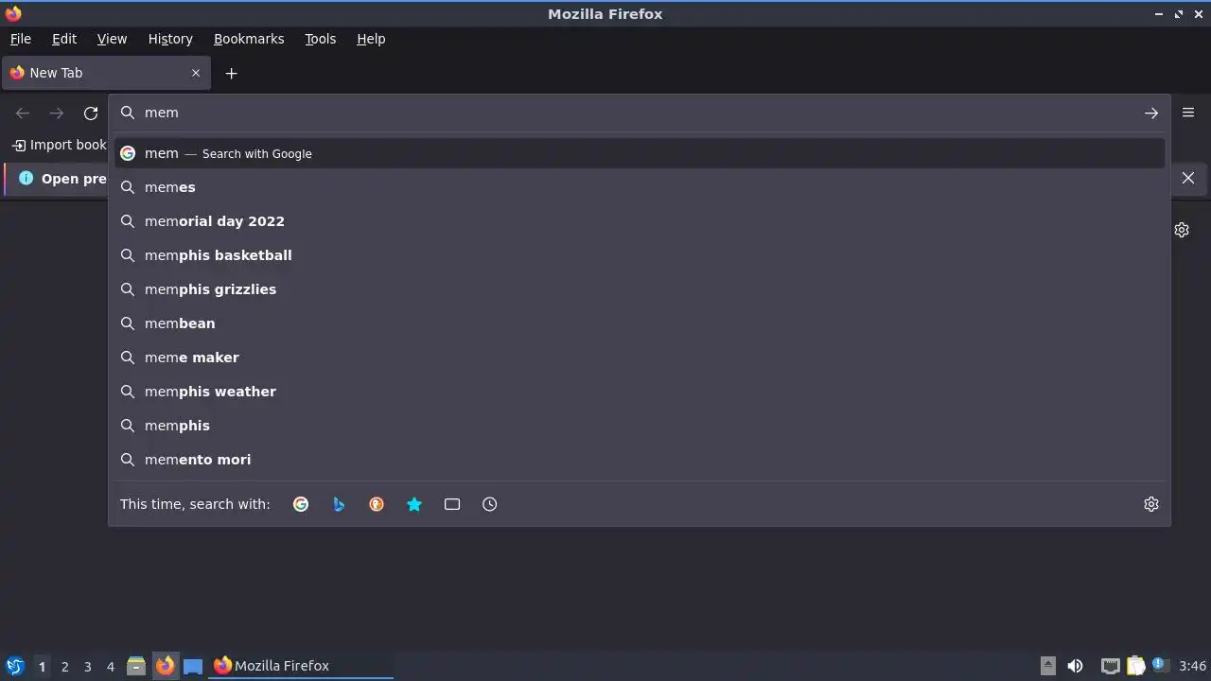This screenshot has width=1211, height=681.
Task: Open volume control in system tray
Action: [x=1075, y=666]
